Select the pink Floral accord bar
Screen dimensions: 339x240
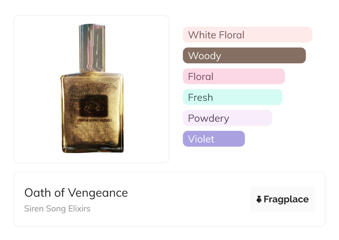click(x=234, y=76)
